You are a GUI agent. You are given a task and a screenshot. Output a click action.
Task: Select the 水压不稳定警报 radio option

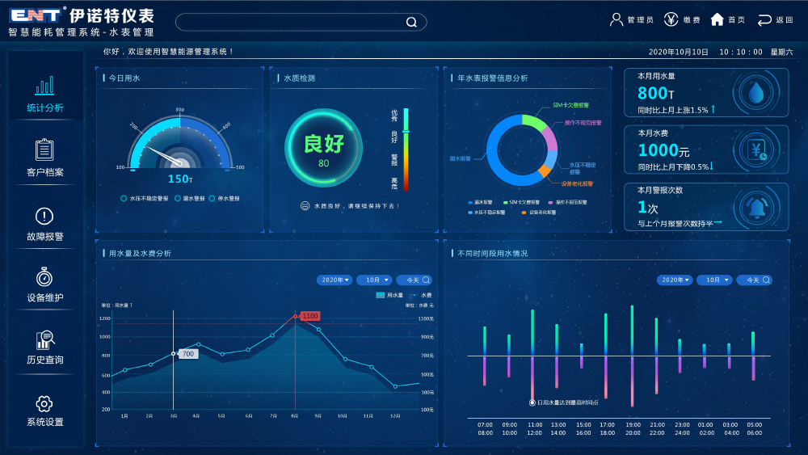click(x=124, y=198)
